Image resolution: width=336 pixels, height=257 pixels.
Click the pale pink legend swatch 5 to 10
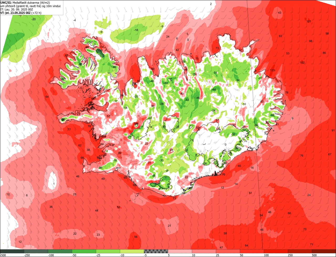(x=180, y=251)
